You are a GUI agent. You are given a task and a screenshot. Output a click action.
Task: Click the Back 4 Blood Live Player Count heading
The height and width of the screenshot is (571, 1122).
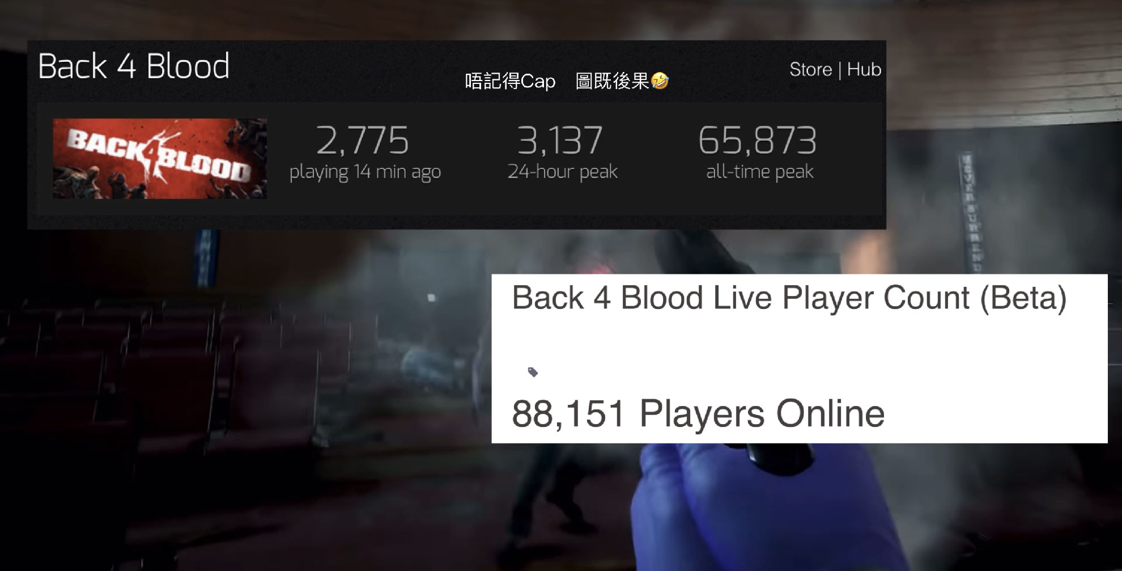click(x=789, y=298)
